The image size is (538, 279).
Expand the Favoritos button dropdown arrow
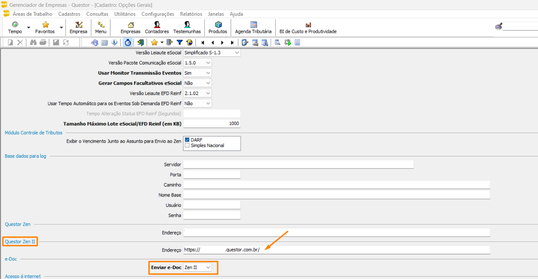(61, 27)
